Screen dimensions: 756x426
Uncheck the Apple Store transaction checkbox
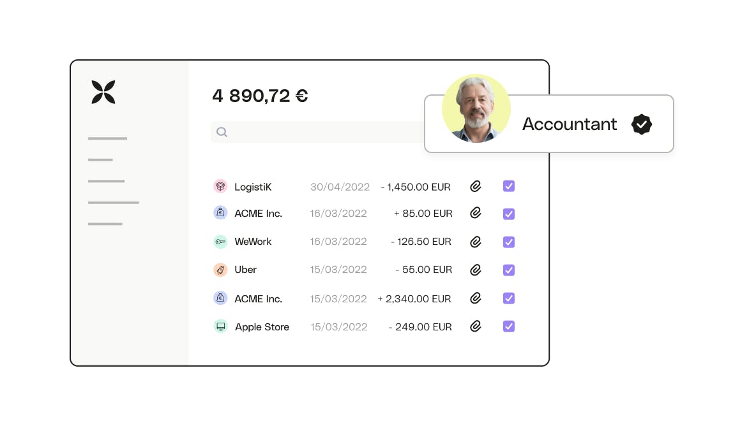pyautogui.click(x=509, y=327)
